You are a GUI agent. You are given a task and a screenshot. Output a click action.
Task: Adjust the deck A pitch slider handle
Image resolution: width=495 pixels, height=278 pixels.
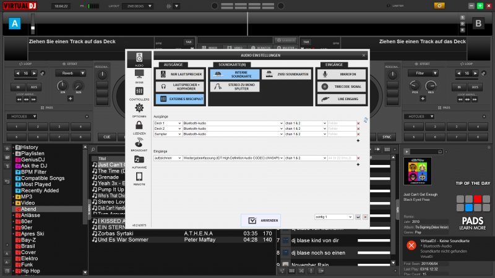point(33,28)
